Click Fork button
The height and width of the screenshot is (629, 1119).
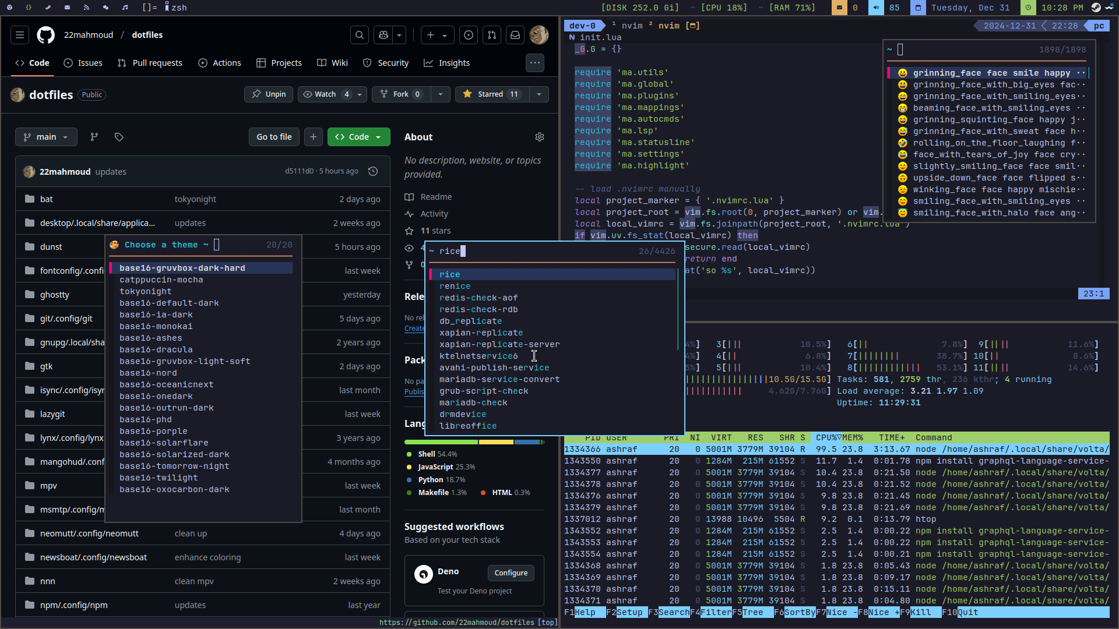(x=401, y=94)
